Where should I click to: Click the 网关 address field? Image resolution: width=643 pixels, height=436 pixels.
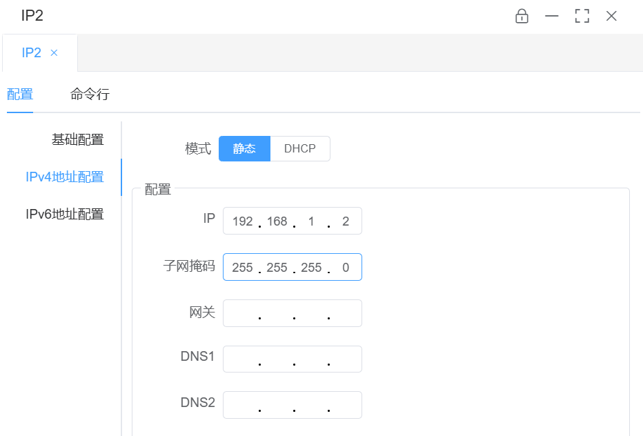pos(293,313)
